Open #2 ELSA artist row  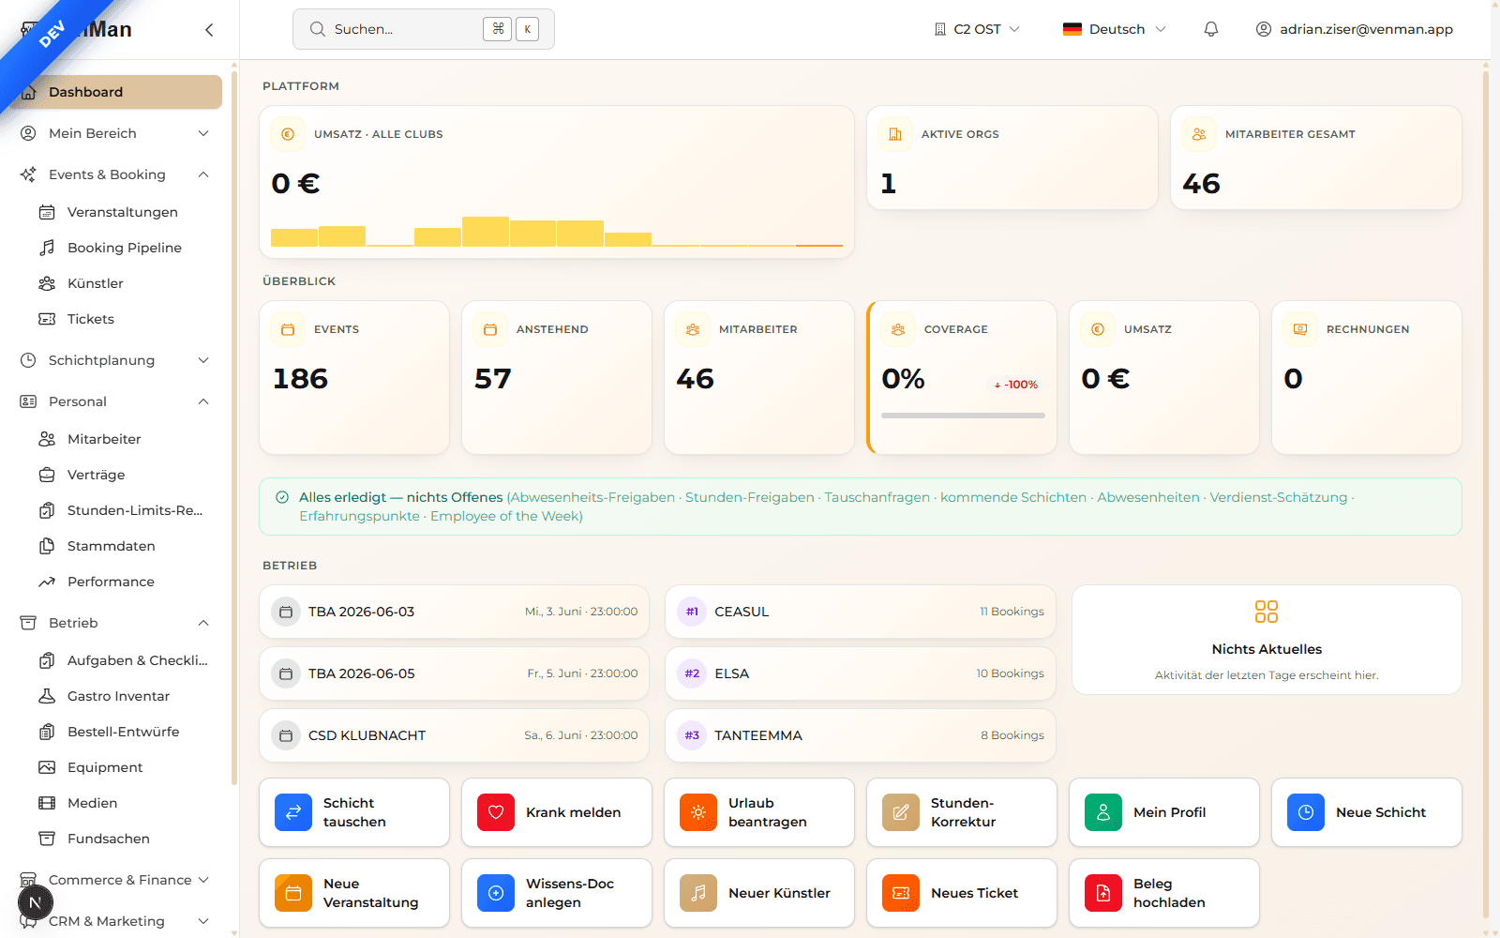tap(861, 673)
